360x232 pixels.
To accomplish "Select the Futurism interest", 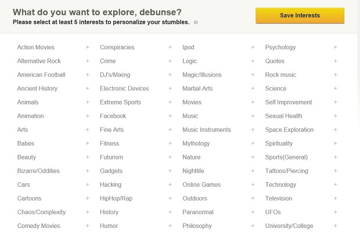I will 111,157.
